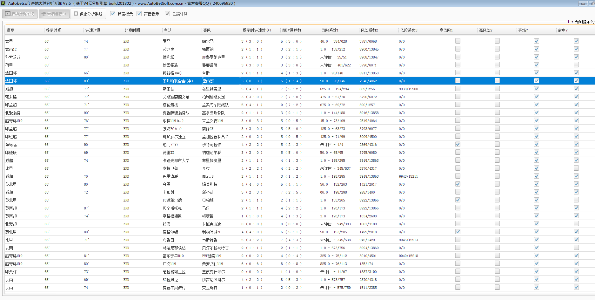Uncheck 高风险1 for the 也门(中) row
Screen dimensions: 595x300
click(458, 144)
